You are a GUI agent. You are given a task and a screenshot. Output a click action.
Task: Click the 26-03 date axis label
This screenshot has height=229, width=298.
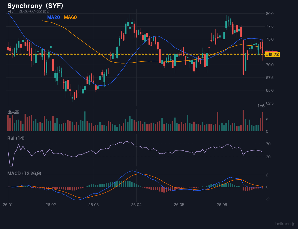pyautogui.click(x=94, y=205)
